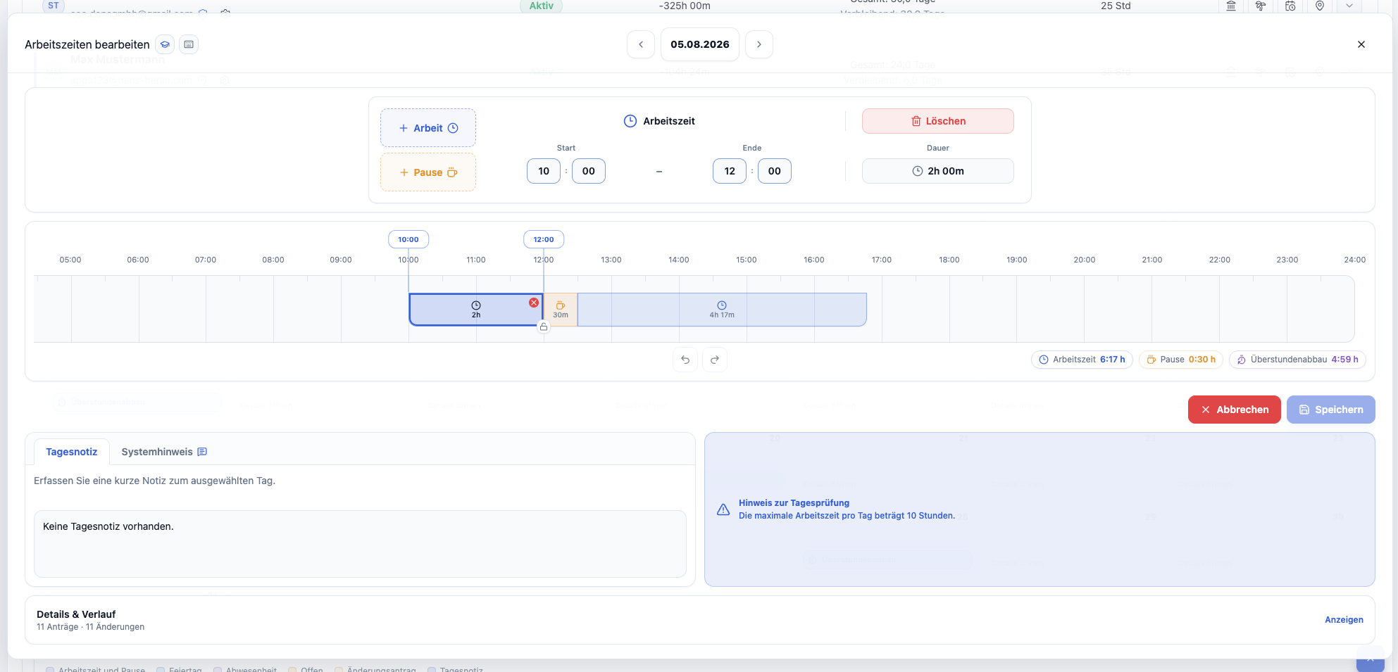Click the Dauer field showing 2h 00m

point(938,171)
